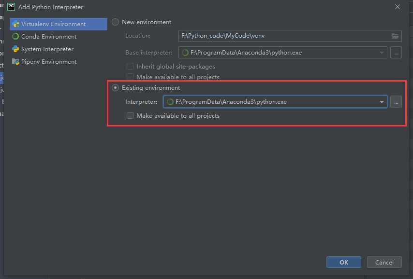Click the conda icon in Interpreter field
This screenshot has width=413, height=279.
(170, 102)
